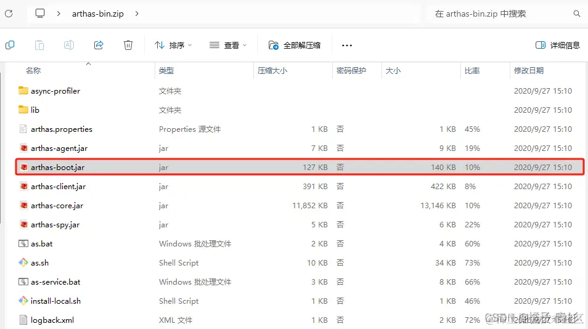Click the This PC monitor icon in address bar
The image size is (588, 329).
[39, 14]
